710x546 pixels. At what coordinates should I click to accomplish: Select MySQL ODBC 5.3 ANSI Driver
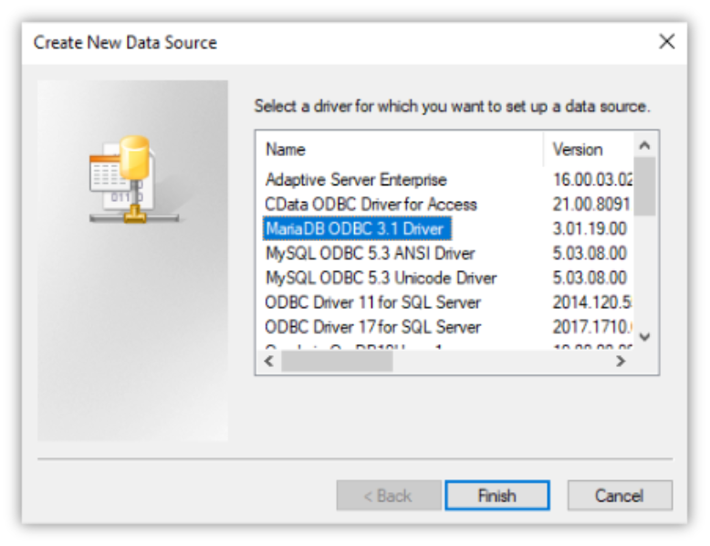tap(370, 253)
